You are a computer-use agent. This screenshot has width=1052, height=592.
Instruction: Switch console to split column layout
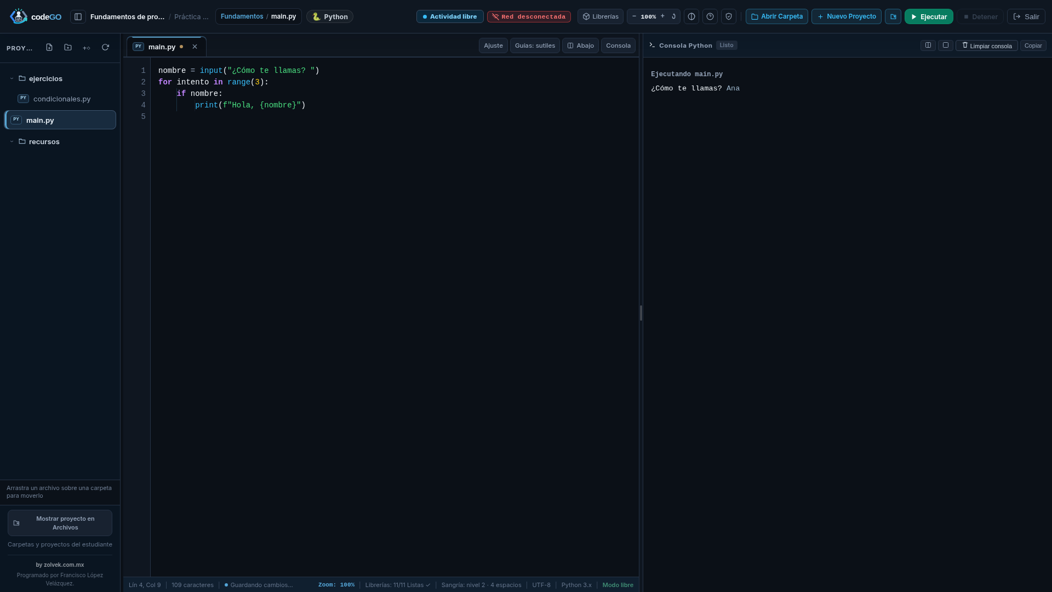click(928, 45)
